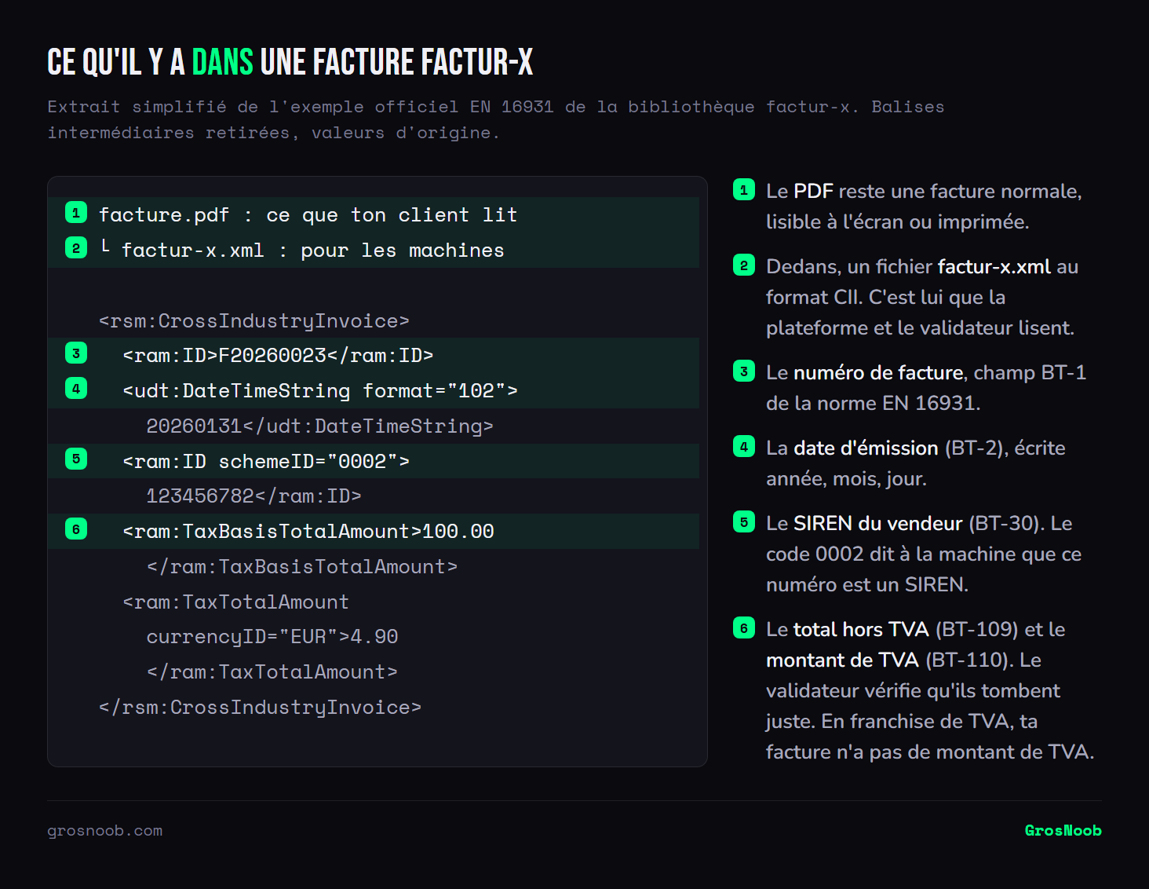Click the line 'currencyID="EUR">4.90'

[x=272, y=636]
